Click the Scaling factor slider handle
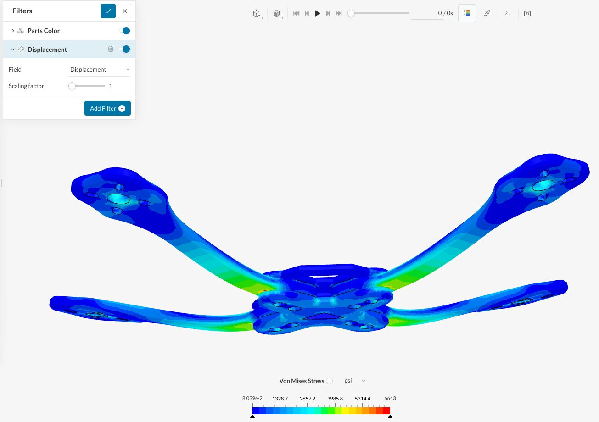The width and height of the screenshot is (599, 422). tap(72, 86)
